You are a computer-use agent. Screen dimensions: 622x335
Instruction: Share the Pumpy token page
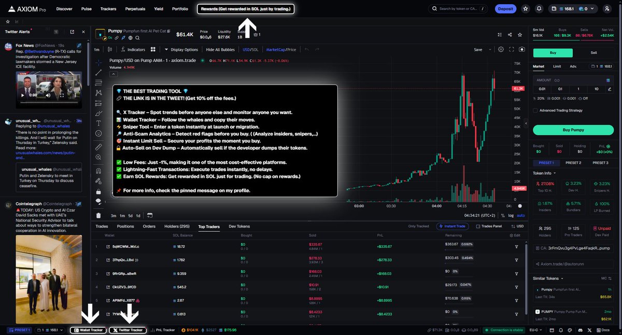pos(510,35)
